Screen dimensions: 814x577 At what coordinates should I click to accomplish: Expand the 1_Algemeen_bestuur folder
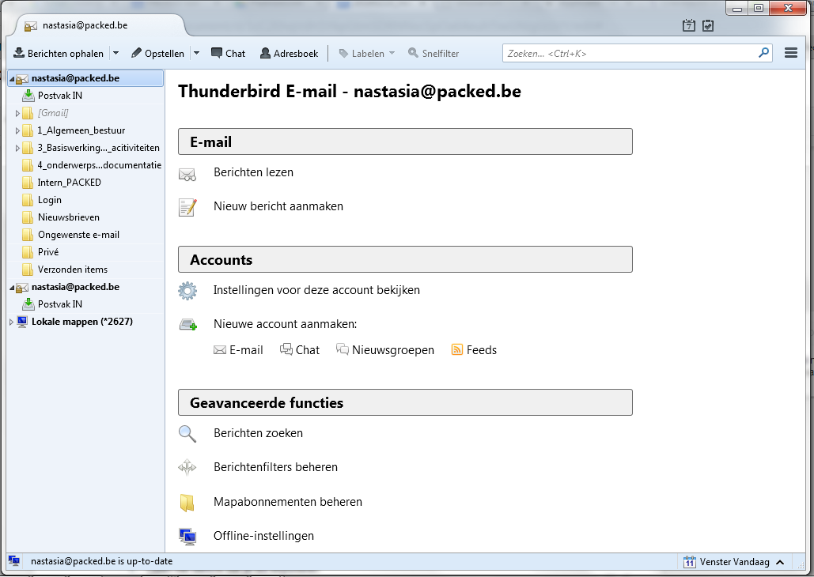click(17, 130)
